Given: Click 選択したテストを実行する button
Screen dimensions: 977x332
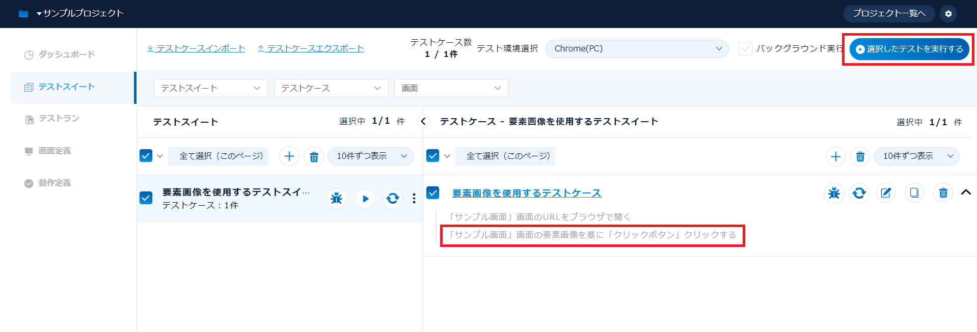Looking at the screenshot, I should click(x=909, y=49).
